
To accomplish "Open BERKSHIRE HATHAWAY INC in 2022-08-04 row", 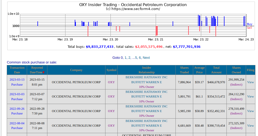I will coord(146,121).
